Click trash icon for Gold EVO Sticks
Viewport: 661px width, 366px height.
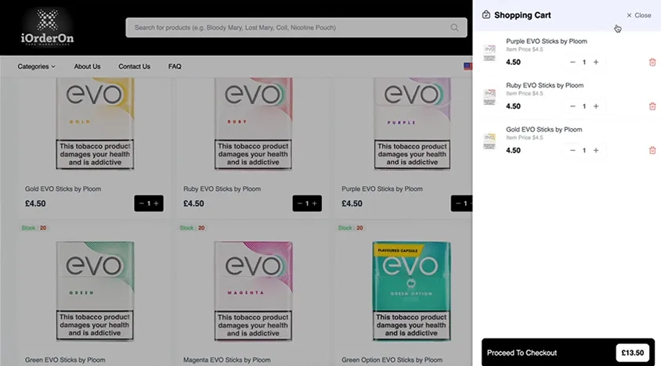[652, 150]
